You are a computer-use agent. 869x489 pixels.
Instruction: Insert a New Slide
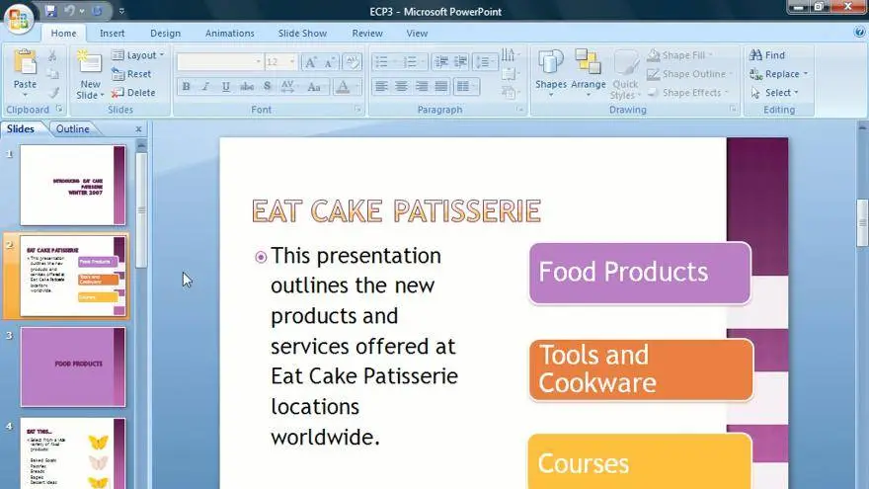coord(90,75)
